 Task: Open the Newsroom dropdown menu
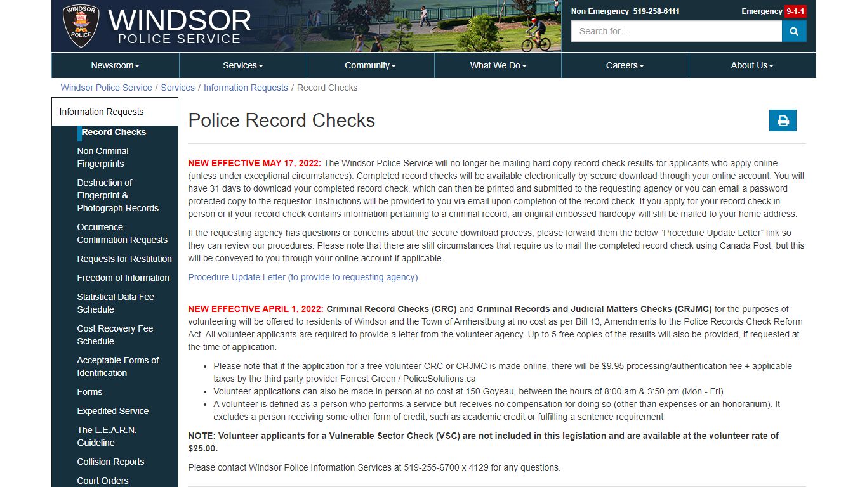pos(115,65)
